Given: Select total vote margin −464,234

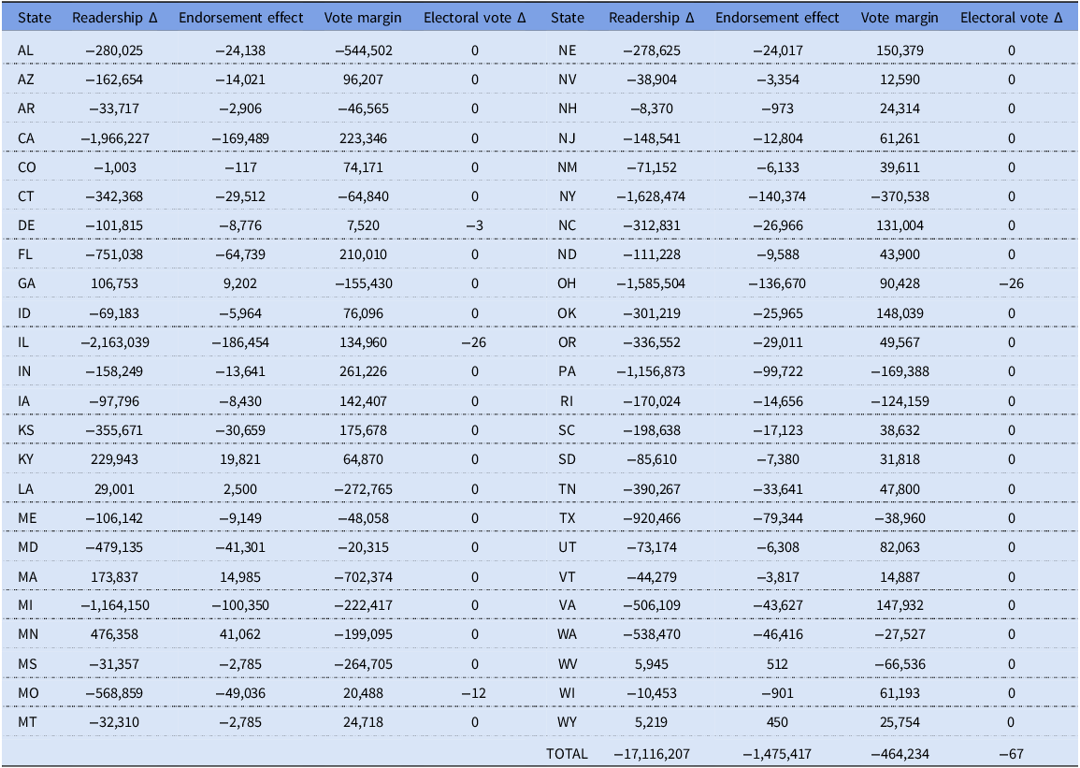Looking at the screenshot, I should [900, 754].
